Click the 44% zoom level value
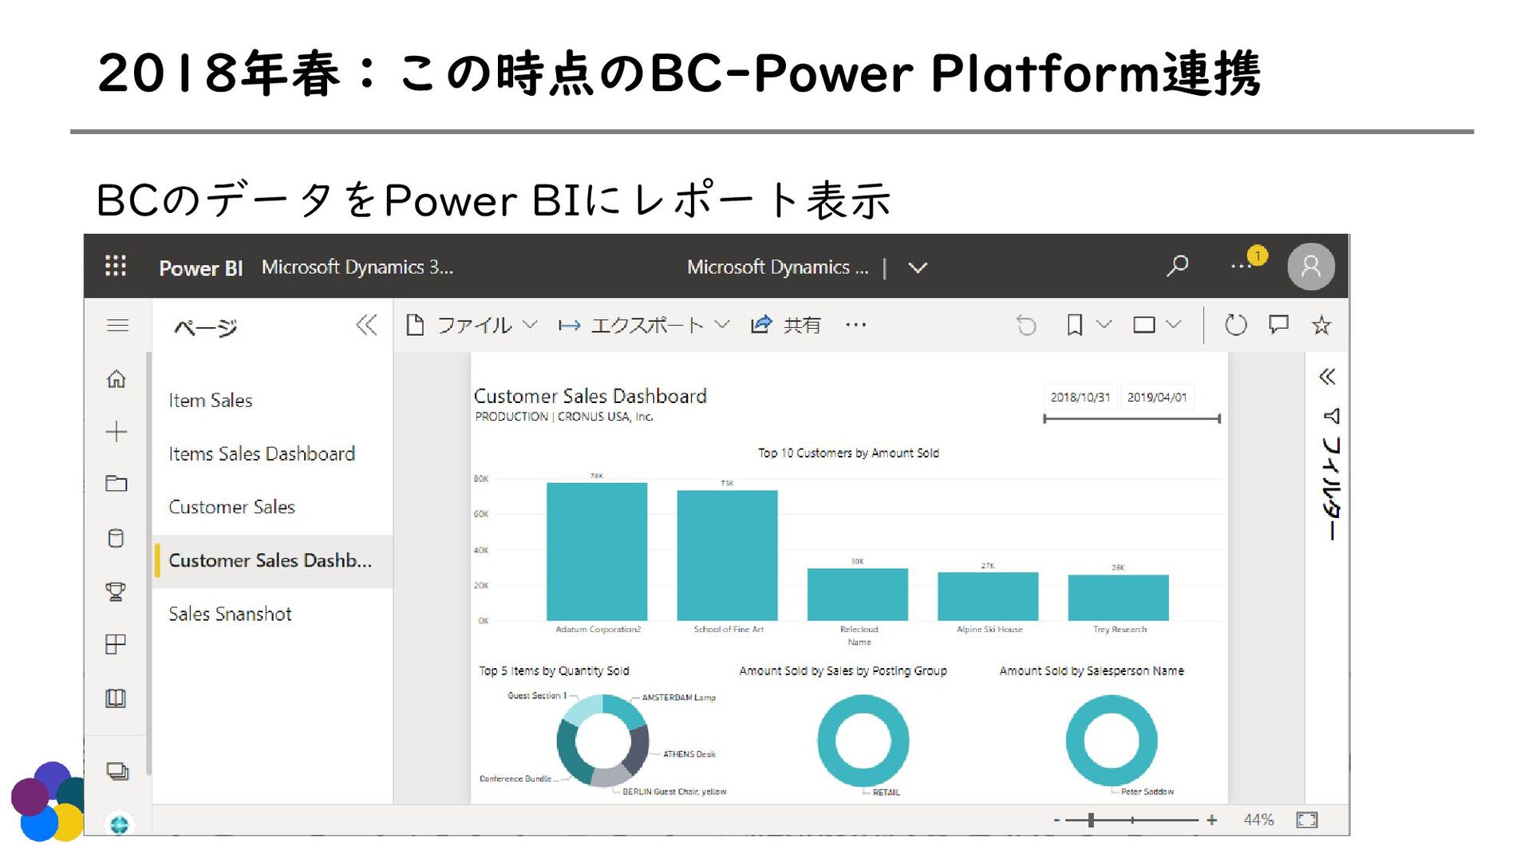Viewport: 1532px width, 862px height. (1258, 820)
